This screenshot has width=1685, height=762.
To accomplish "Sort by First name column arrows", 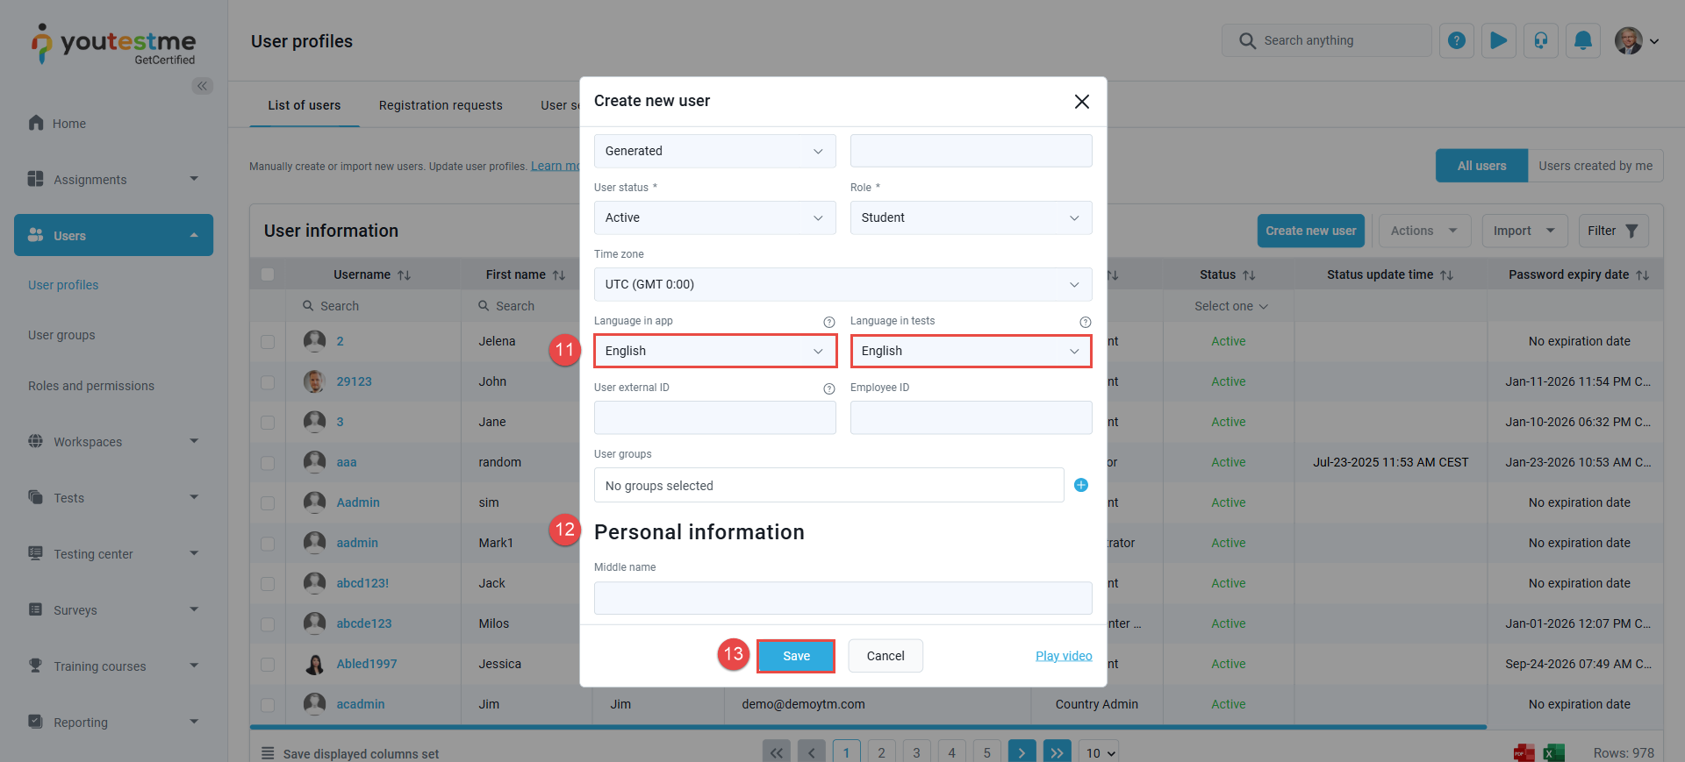I will click(x=558, y=275).
